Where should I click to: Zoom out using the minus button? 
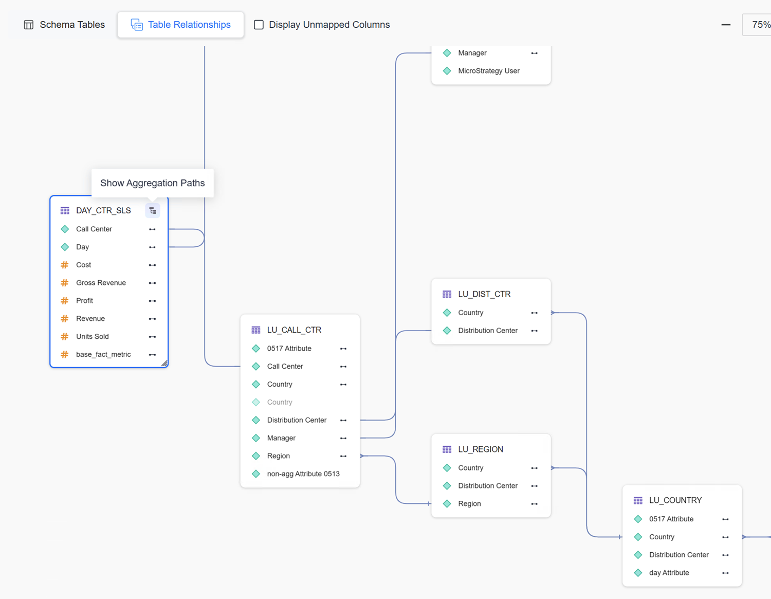pyautogui.click(x=726, y=25)
